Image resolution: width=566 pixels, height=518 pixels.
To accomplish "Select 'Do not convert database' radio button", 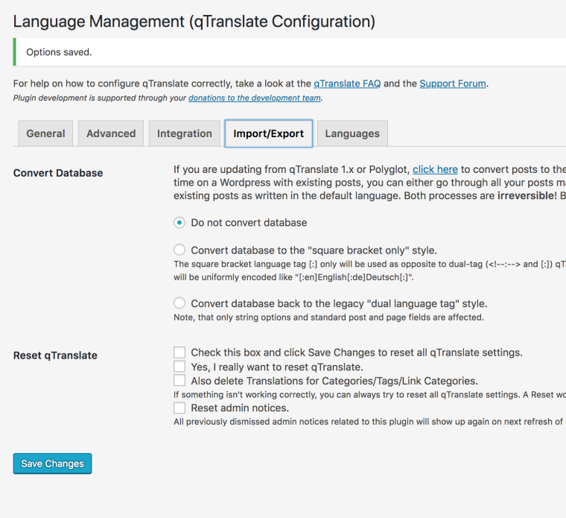I will pos(179,222).
